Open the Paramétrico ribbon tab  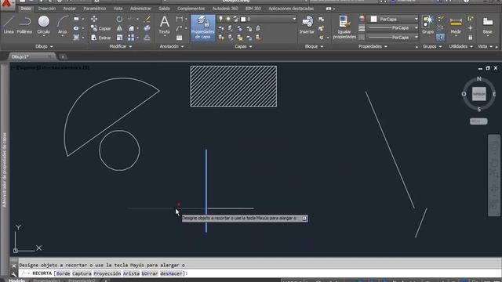click(95, 9)
